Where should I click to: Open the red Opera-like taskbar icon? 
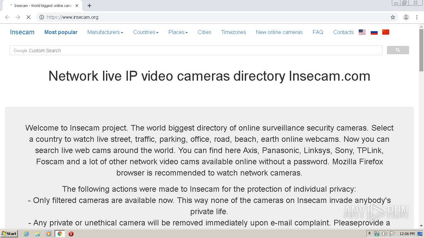[71, 234]
